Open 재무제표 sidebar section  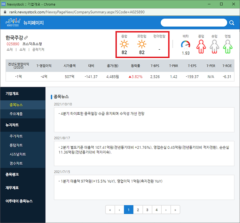click(23, 188)
